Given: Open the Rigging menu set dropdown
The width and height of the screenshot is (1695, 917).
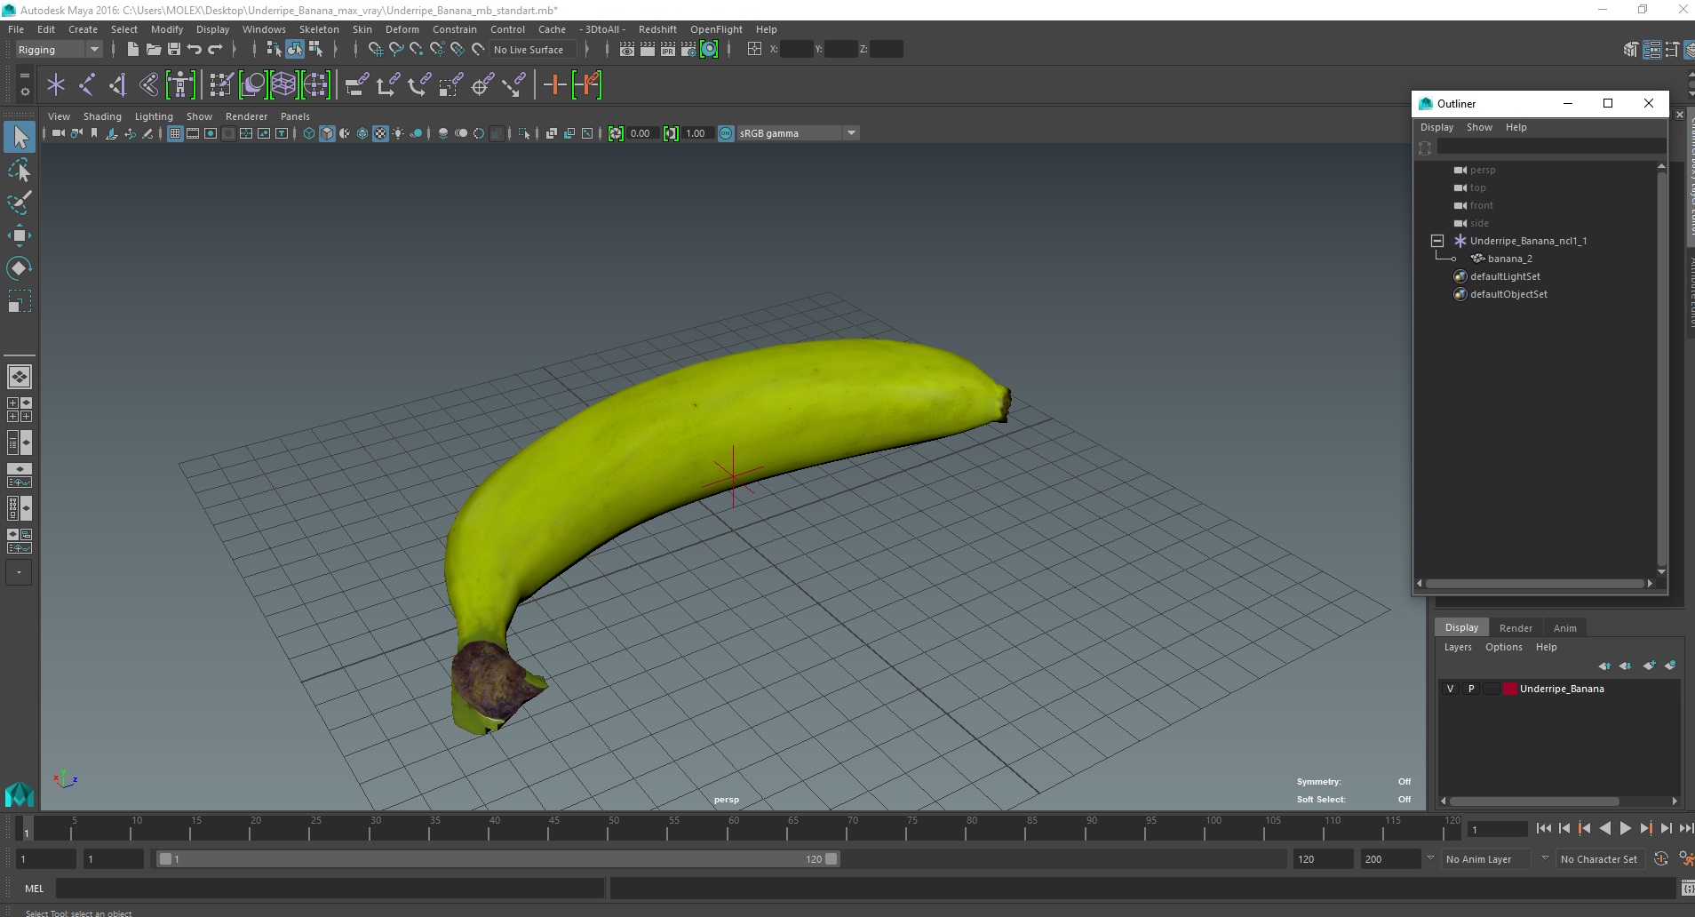Looking at the screenshot, I should [x=59, y=50].
